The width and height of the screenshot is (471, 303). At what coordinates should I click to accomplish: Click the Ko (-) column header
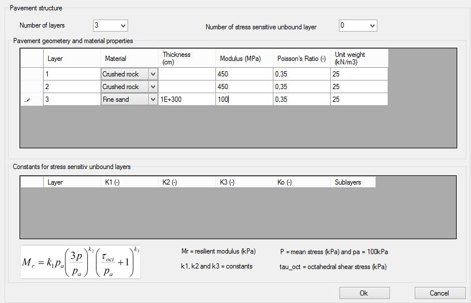tap(302, 182)
